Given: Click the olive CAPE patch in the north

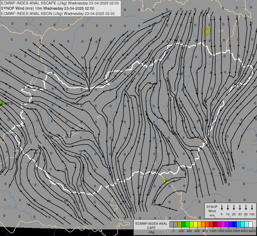Looking at the screenshot, I should (x=208, y=32).
